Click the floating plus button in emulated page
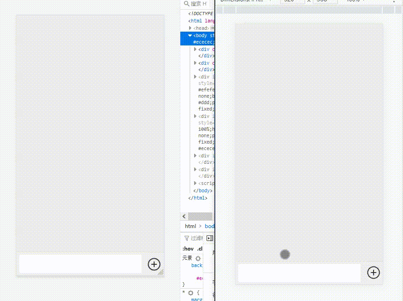 [x=374, y=273]
